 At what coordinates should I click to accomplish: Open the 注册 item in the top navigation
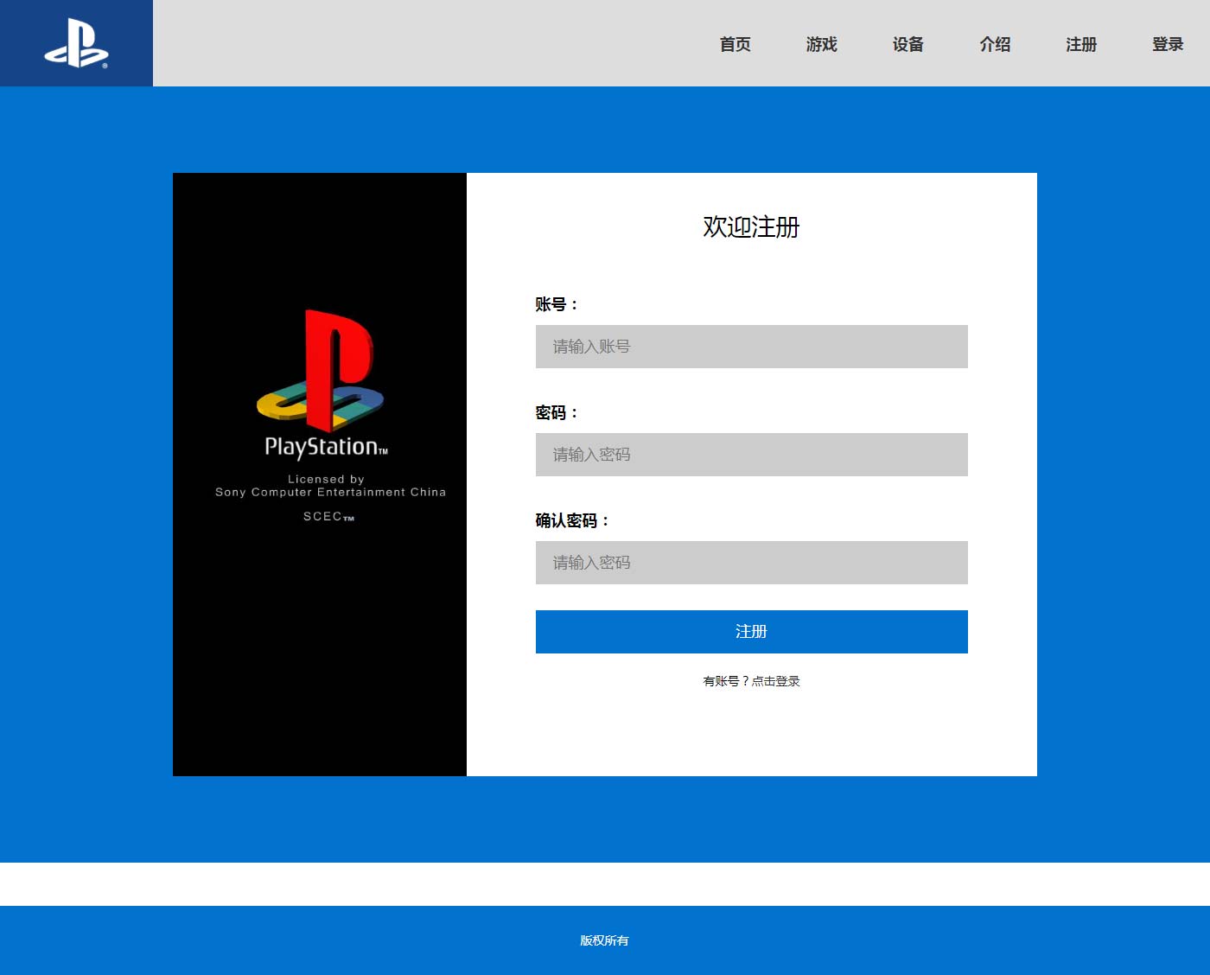tap(1081, 44)
